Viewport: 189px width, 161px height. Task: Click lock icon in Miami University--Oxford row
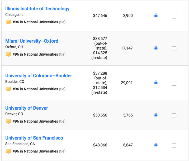point(156,48)
